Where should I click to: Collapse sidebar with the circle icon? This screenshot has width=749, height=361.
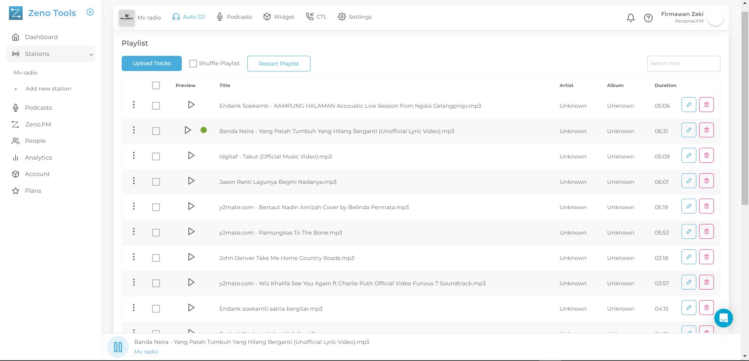pyautogui.click(x=90, y=12)
